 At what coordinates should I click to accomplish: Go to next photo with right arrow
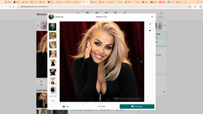pos(141,62)
